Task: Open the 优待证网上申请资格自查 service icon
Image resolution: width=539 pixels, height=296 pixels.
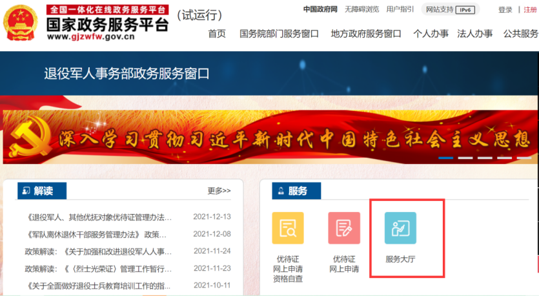Action: pos(287,227)
